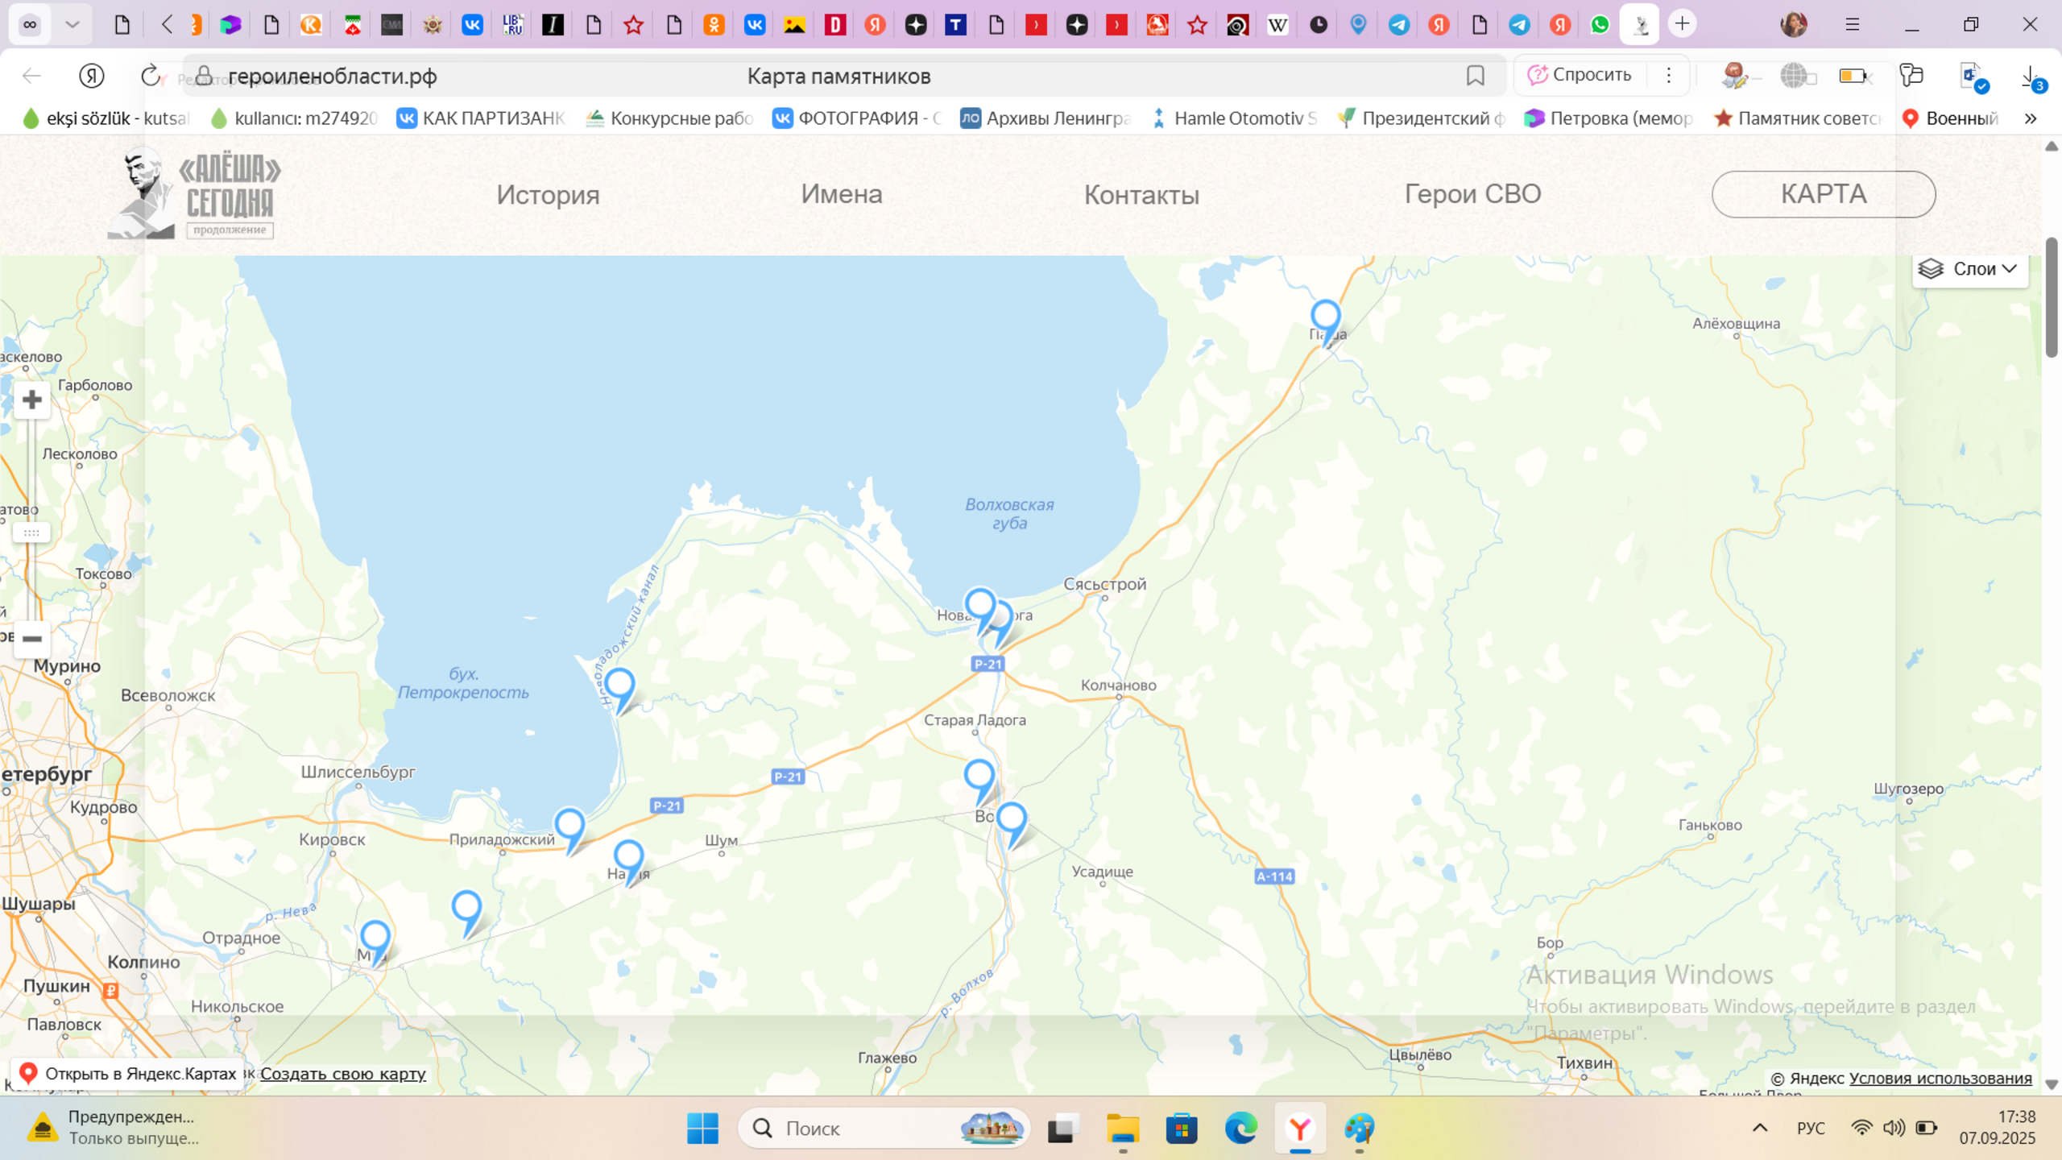Reload the page
Viewport: 2062px width, 1160px height.
tap(151, 76)
